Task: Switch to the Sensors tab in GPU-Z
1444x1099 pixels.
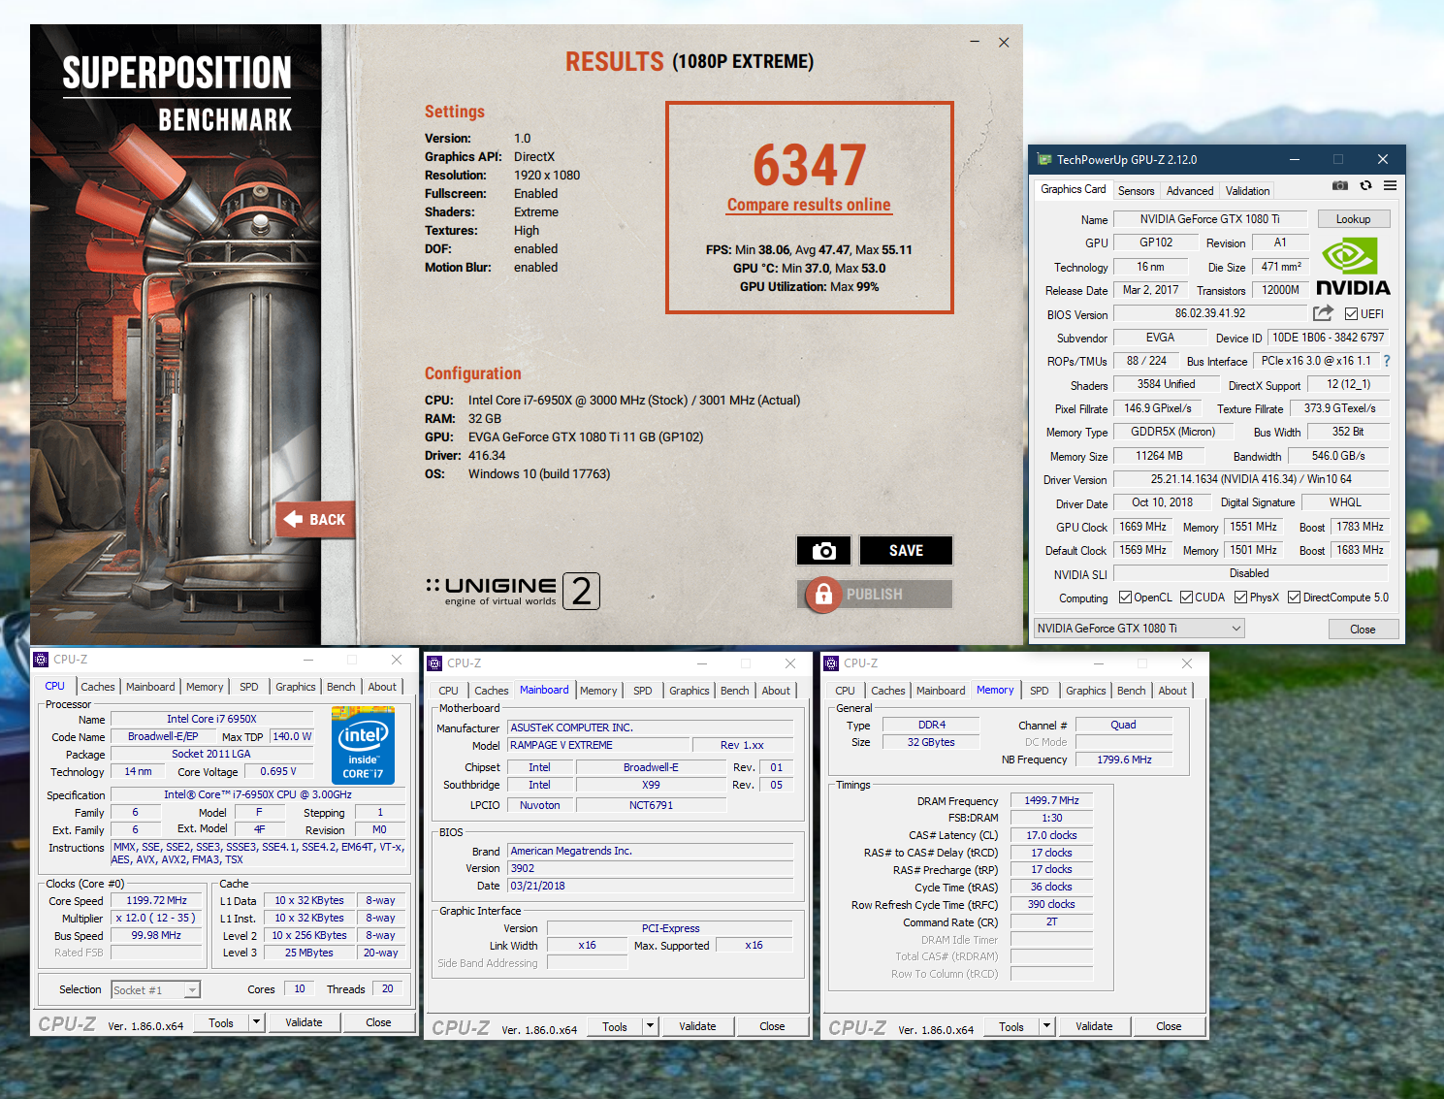Action: 1136,191
